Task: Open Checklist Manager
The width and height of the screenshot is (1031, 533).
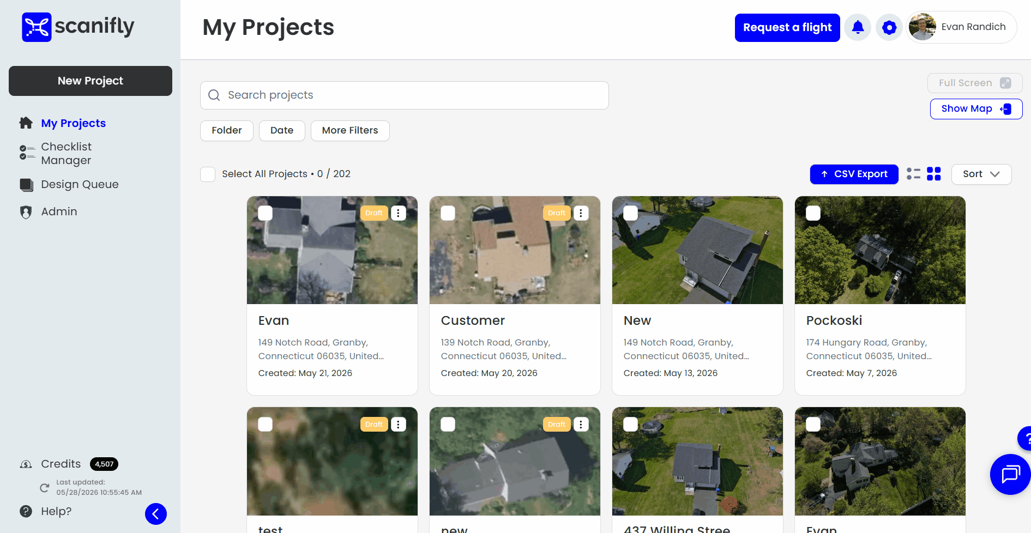Action: [67, 154]
